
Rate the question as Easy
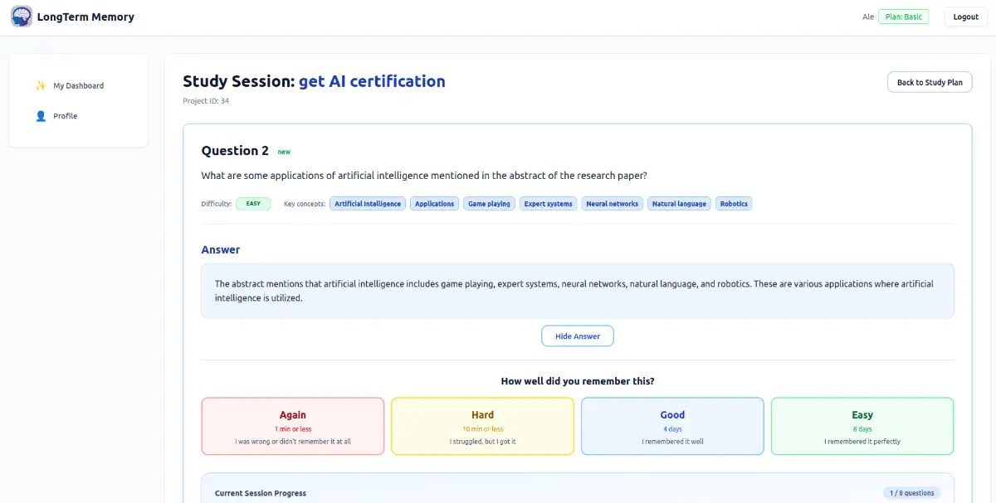(862, 426)
